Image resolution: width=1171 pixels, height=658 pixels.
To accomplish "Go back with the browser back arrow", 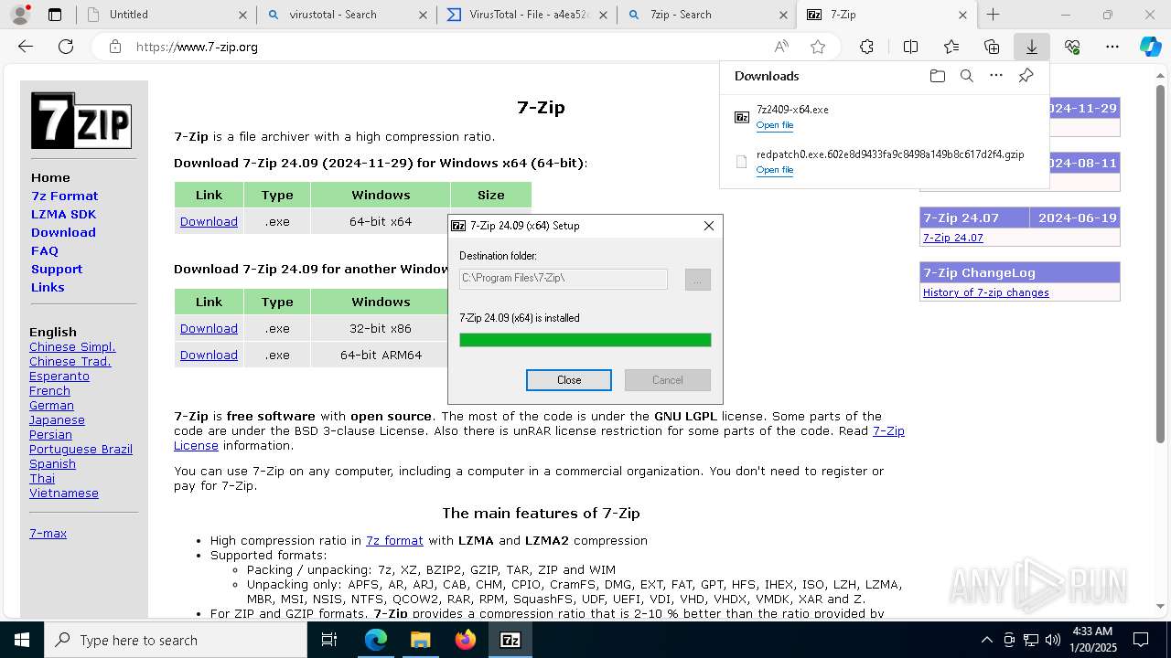I will 26,47.
